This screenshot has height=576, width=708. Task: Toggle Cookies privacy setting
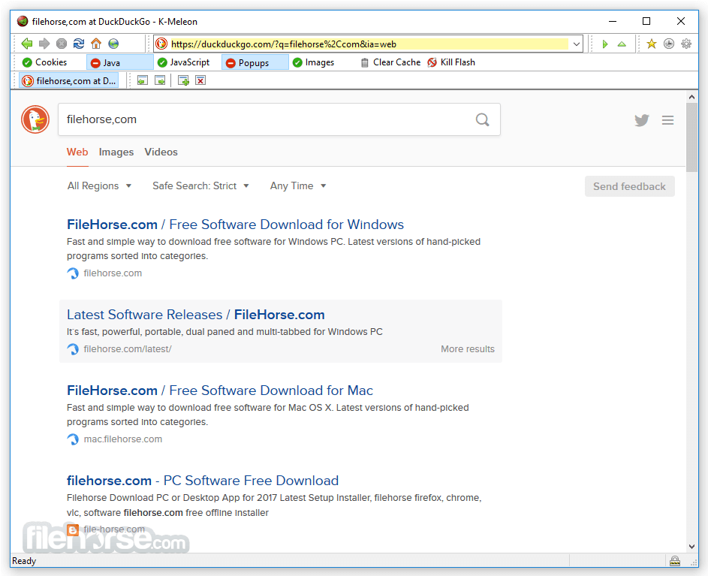45,62
